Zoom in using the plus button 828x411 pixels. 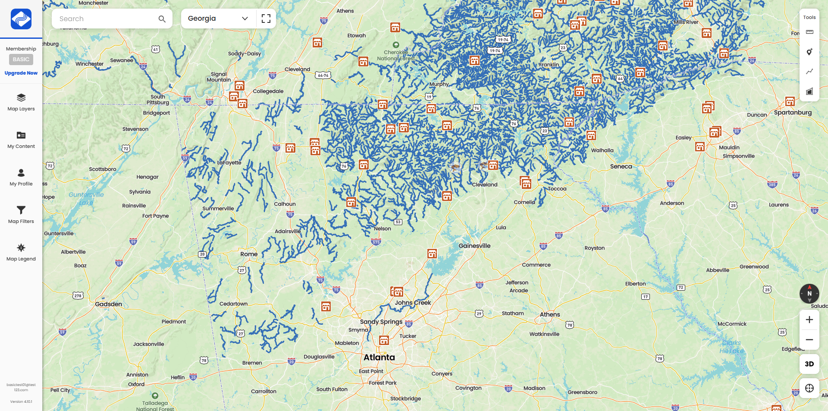[809, 319]
